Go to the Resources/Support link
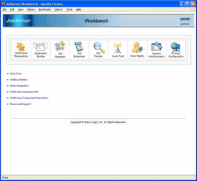Viewport: 197px width, 181px height. click(20, 104)
